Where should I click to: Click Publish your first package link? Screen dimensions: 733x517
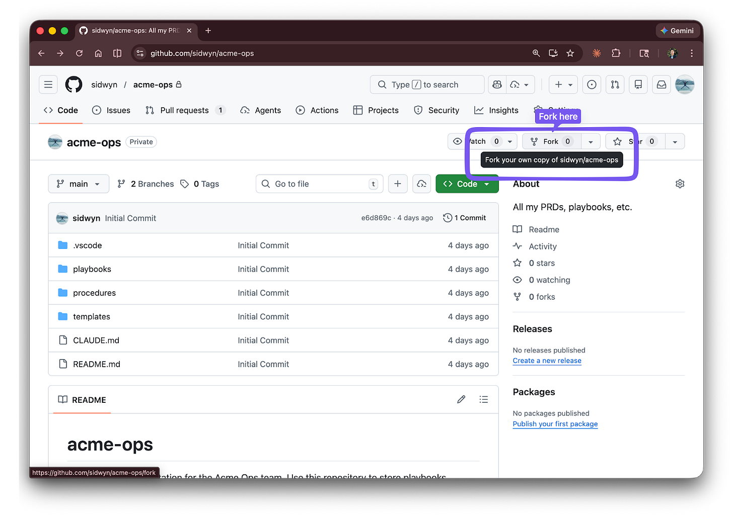[555, 423]
